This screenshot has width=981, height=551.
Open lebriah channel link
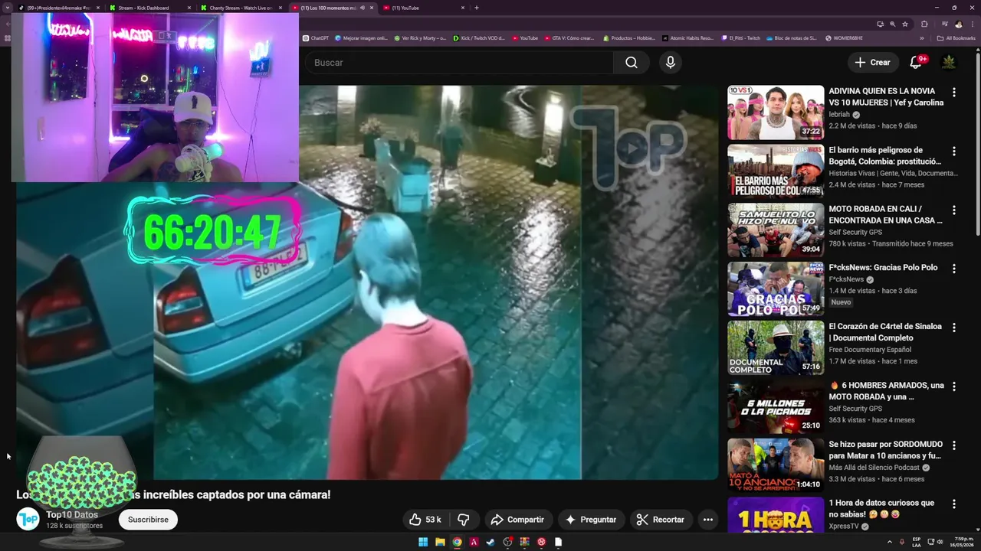point(839,115)
